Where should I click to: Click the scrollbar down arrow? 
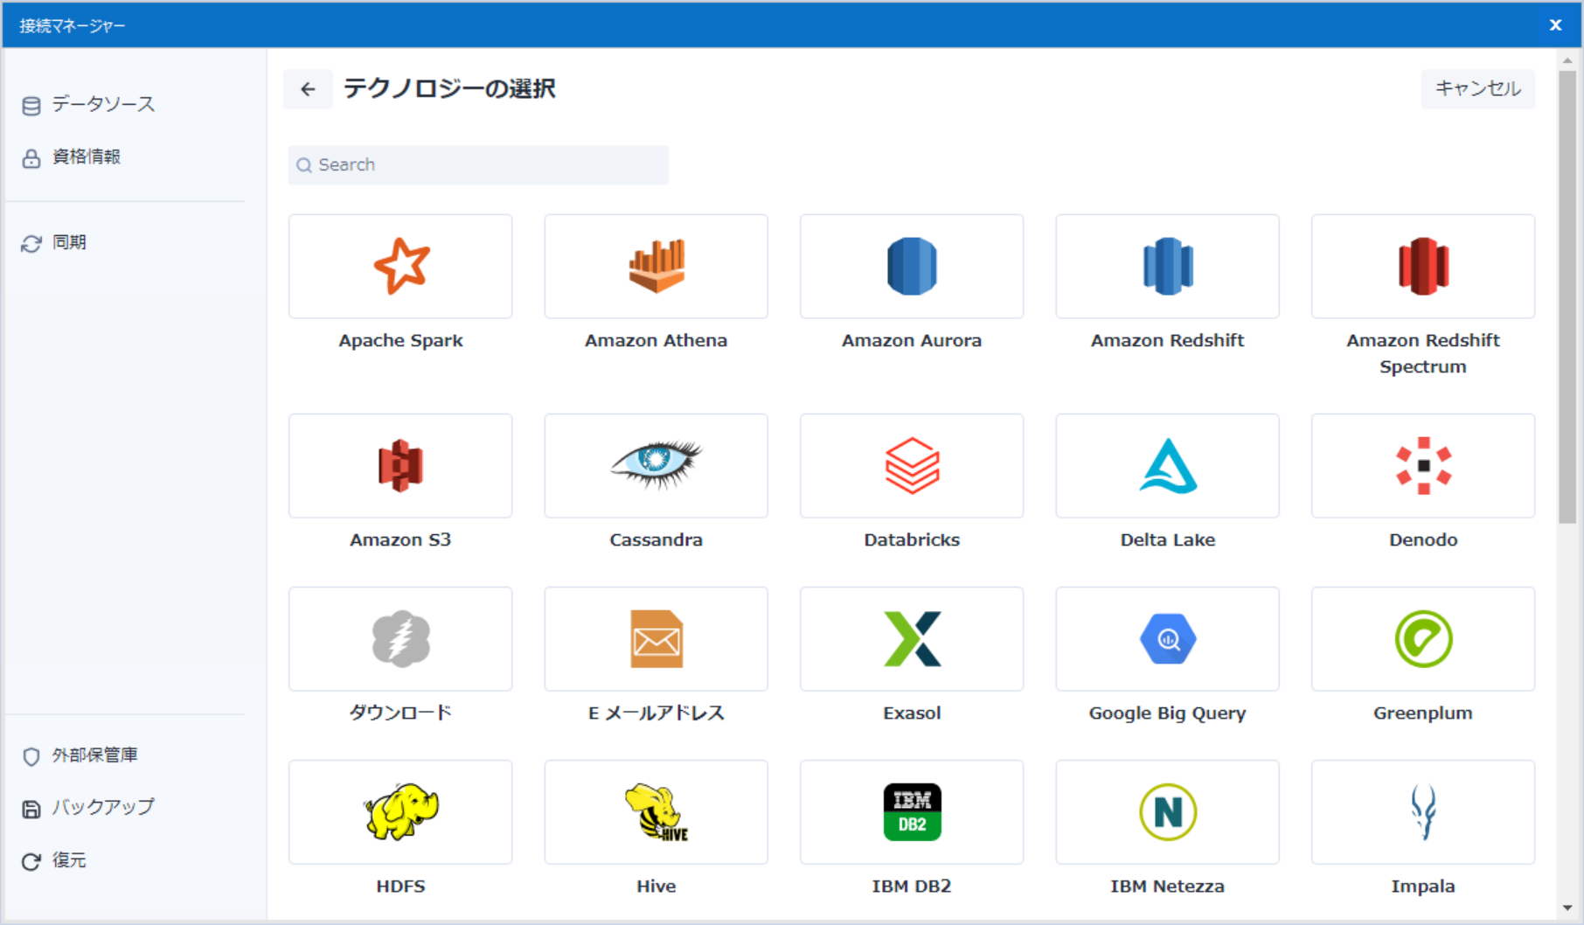pos(1567,908)
